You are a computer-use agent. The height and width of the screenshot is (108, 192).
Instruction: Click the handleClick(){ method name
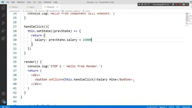click(36, 27)
